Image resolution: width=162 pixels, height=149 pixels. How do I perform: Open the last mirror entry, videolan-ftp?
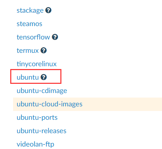(35, 144)
